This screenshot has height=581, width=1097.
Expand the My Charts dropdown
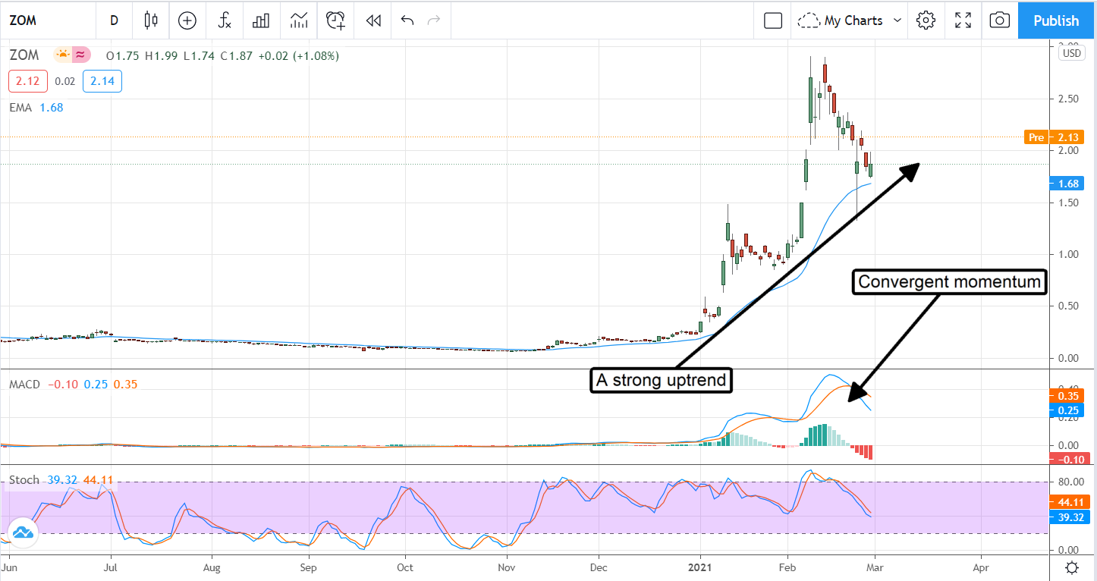tap(851, 20)
